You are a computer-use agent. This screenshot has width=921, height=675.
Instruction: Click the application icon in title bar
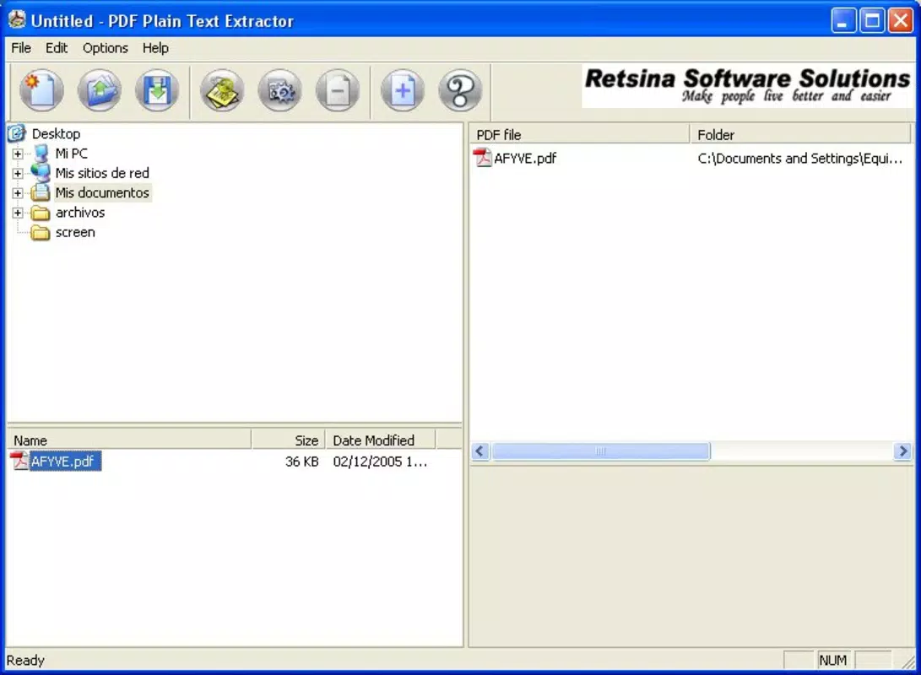click(x=17, y=20)
